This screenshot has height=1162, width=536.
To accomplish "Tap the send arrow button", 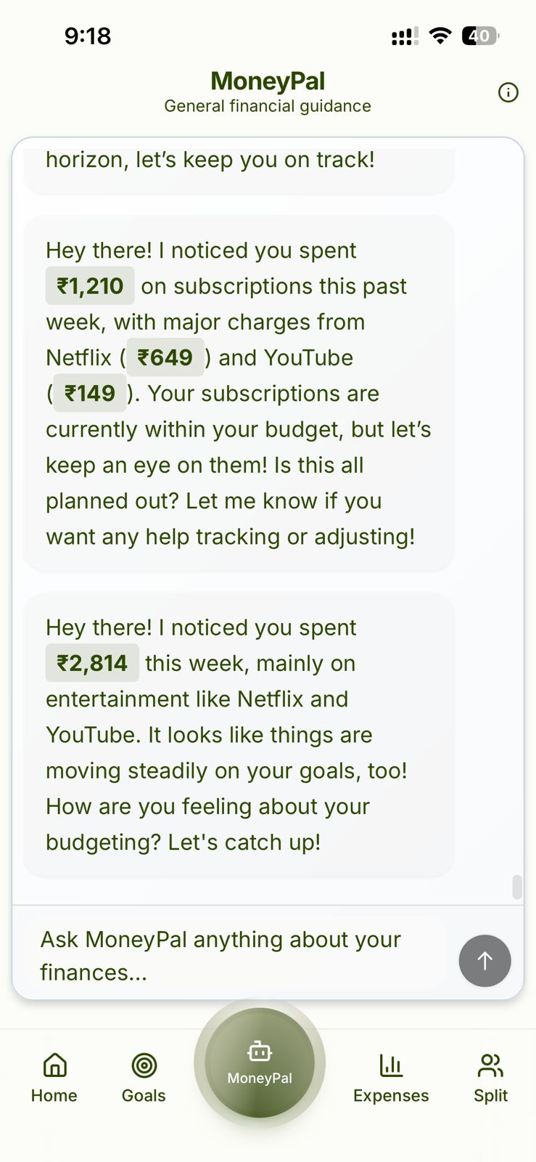I will click(x=485, y=960).
